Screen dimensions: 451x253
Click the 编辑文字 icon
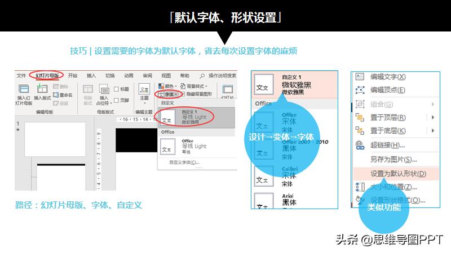360,76
